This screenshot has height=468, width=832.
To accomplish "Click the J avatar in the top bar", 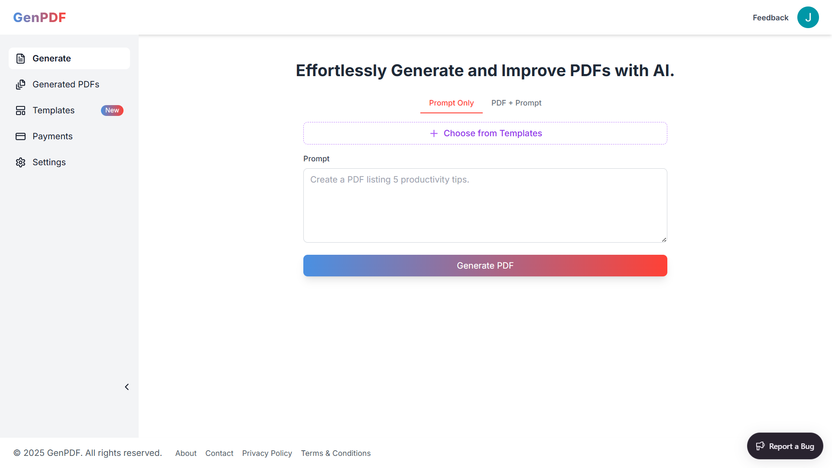I will point(808,17).
